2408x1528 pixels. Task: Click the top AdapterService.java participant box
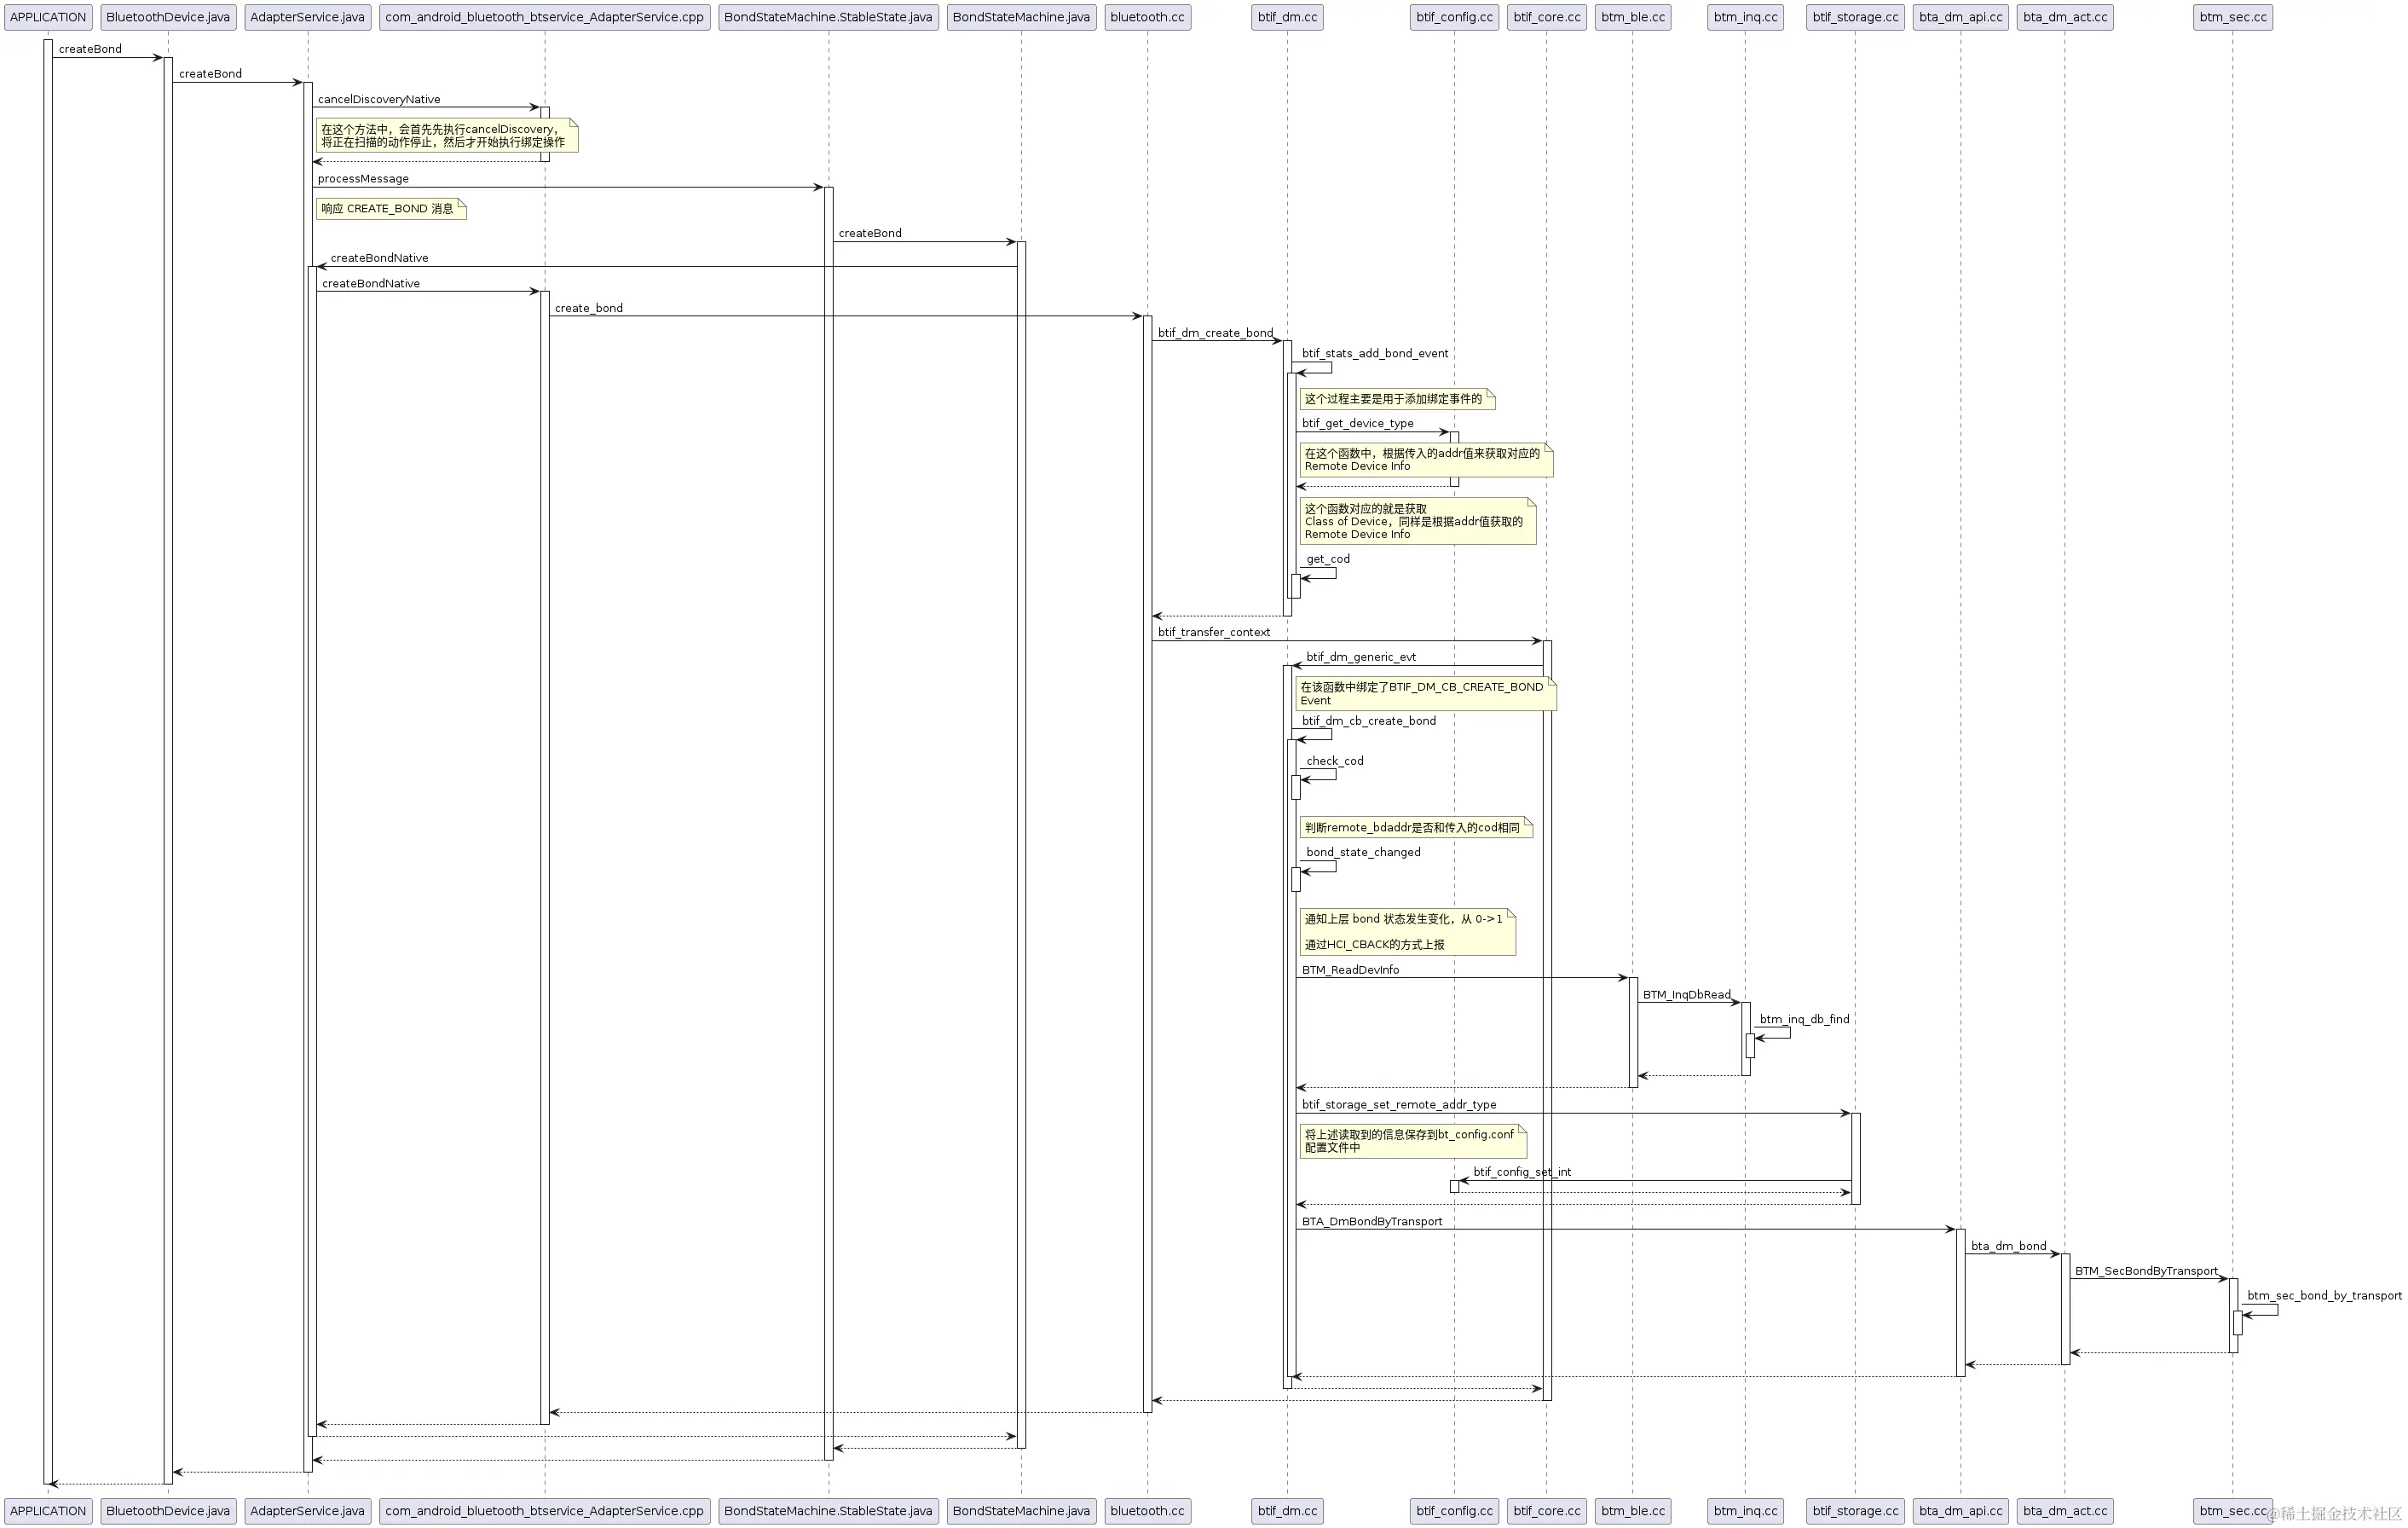tap(307, 17)
